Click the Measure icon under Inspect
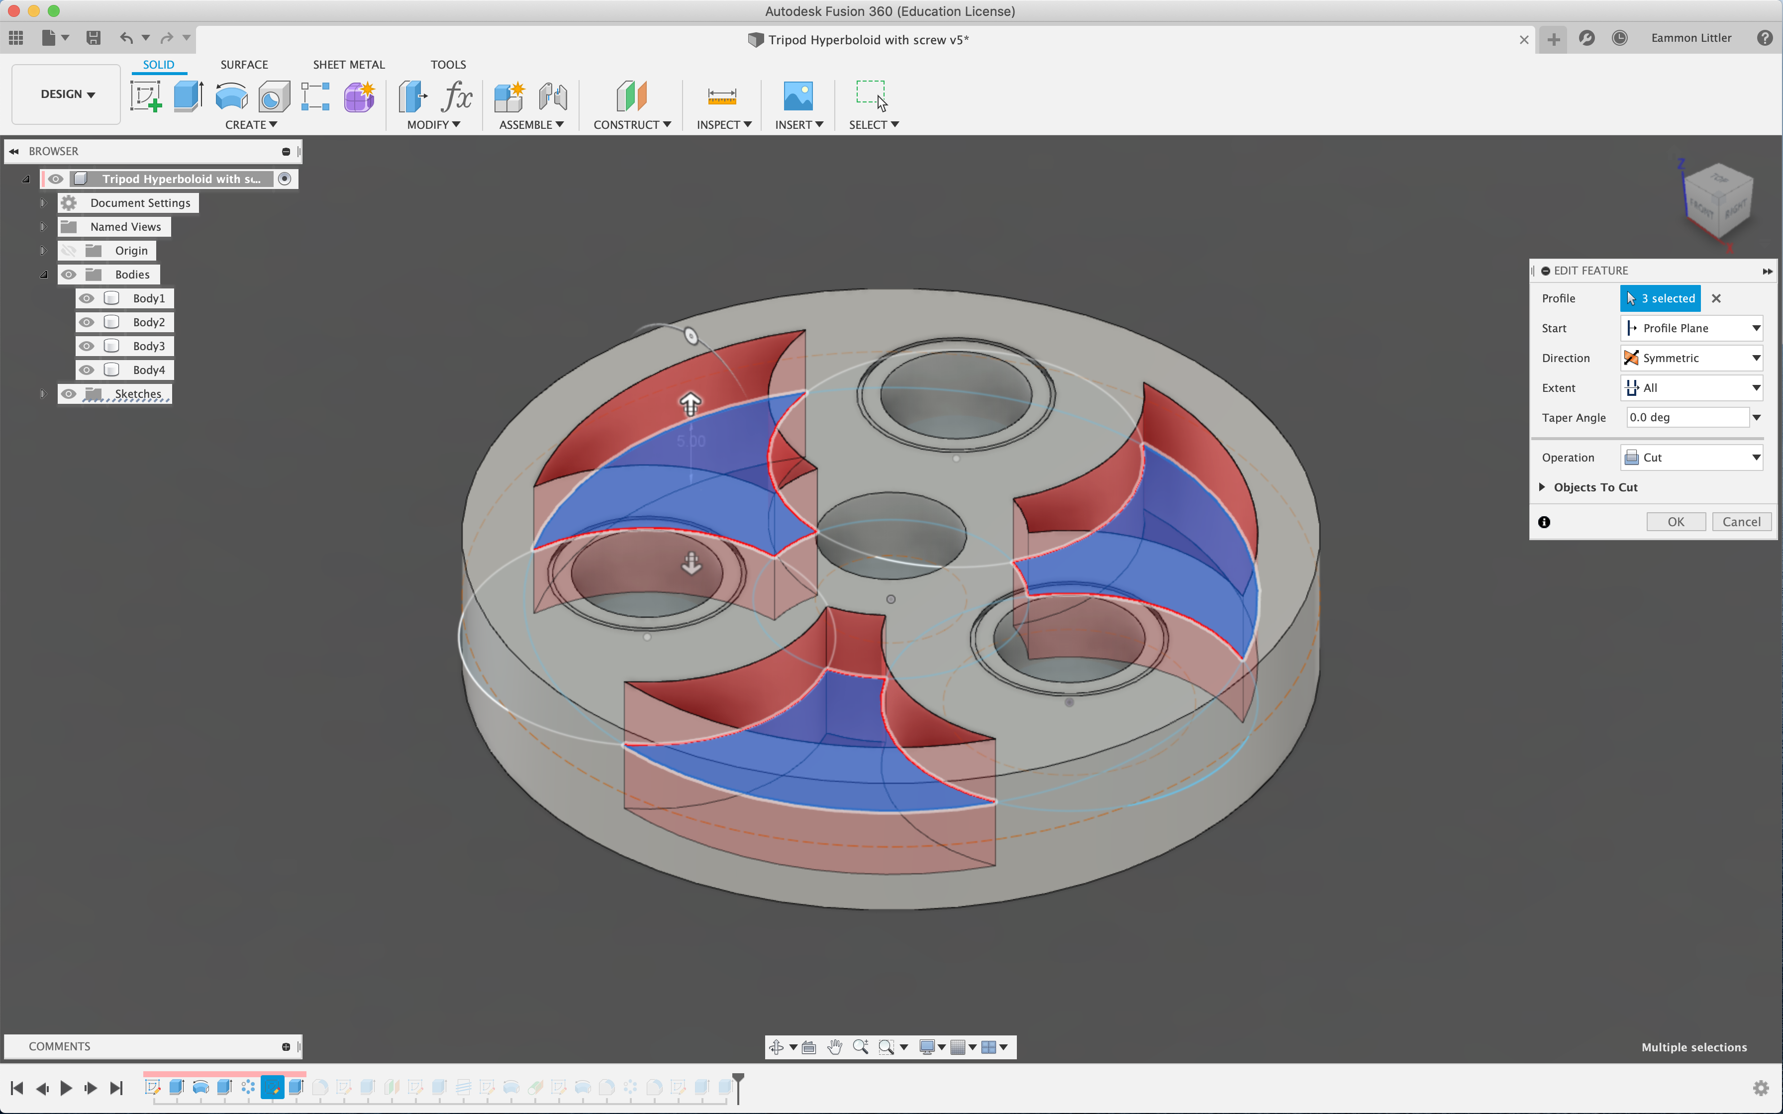1783x1114 pixels. click(721, 96)
